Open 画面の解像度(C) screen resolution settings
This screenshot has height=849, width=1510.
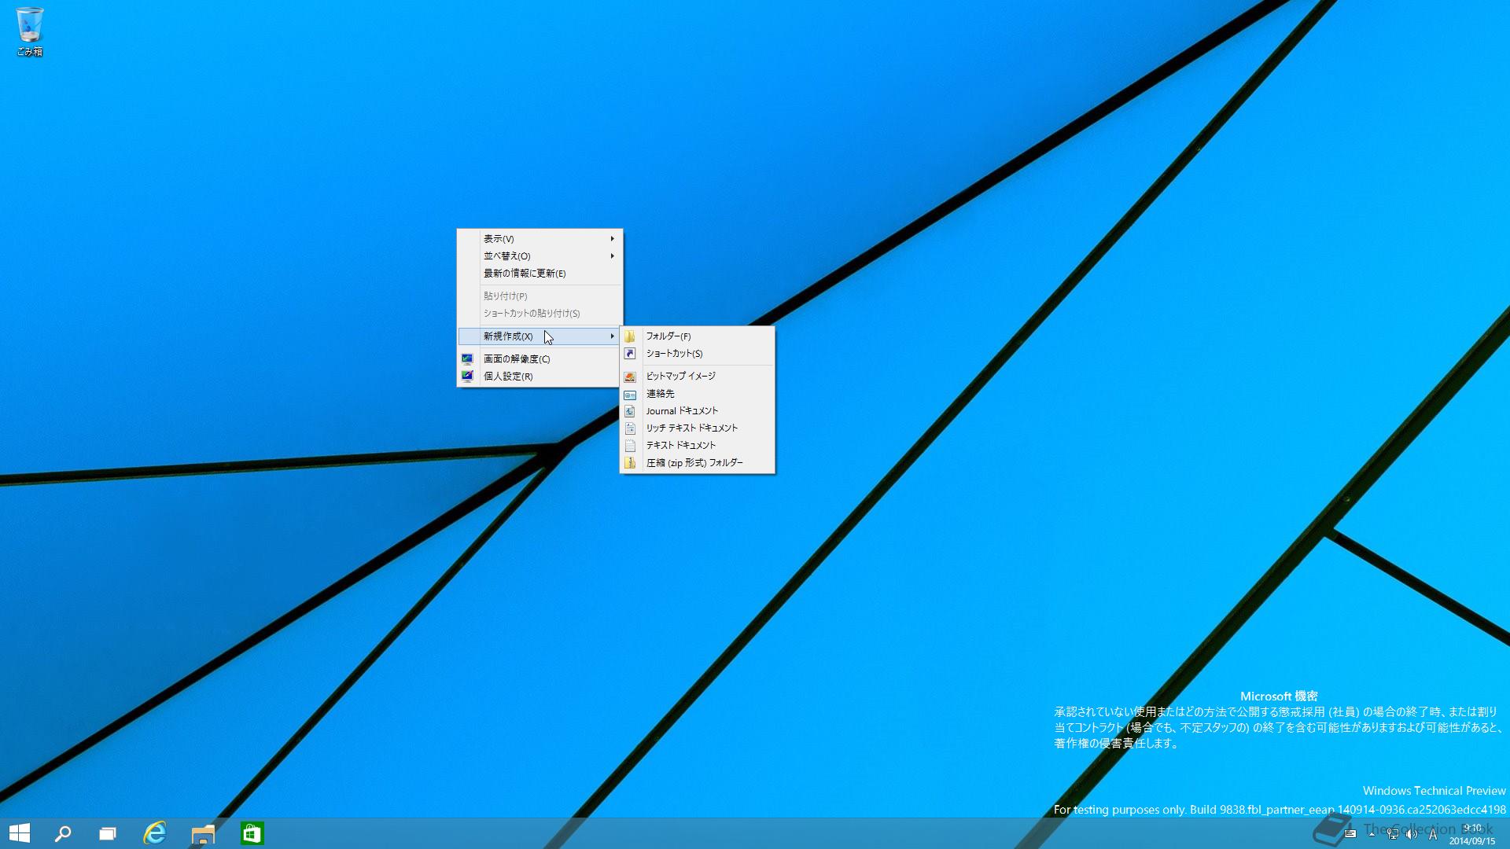pos(517,359)
